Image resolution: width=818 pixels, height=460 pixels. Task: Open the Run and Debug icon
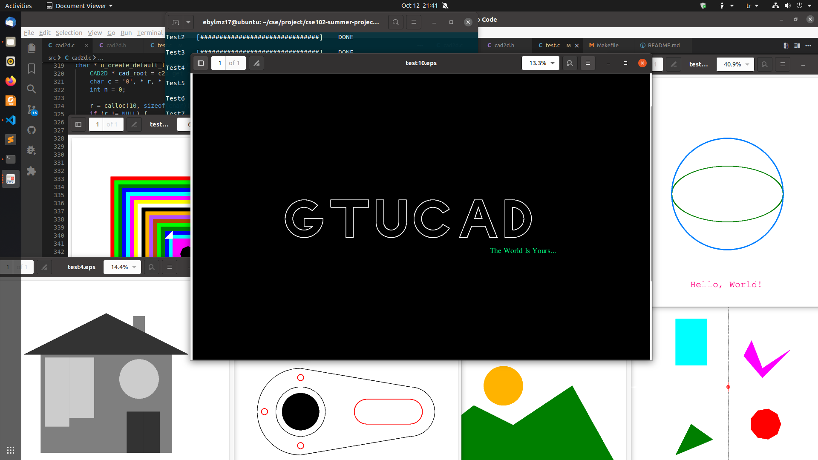pyautogui.click(x=32, y=150)
